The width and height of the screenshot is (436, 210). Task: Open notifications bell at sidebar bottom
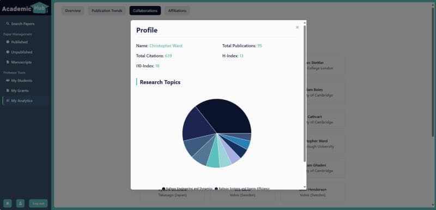point(8,203)
